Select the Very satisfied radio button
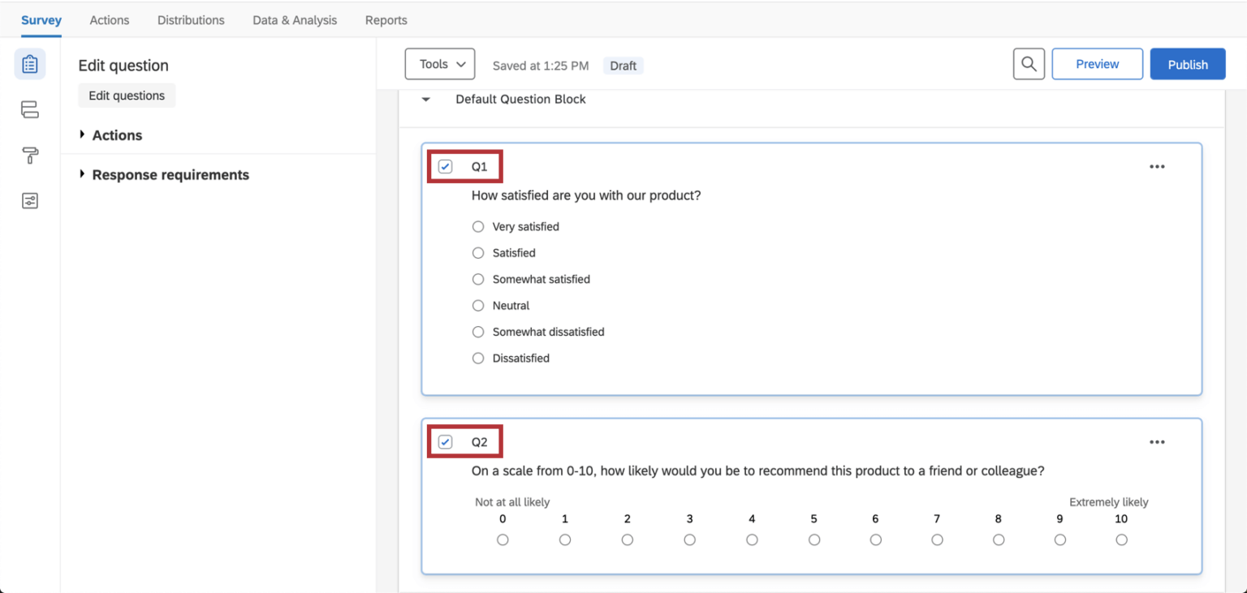 click(478, 226)
